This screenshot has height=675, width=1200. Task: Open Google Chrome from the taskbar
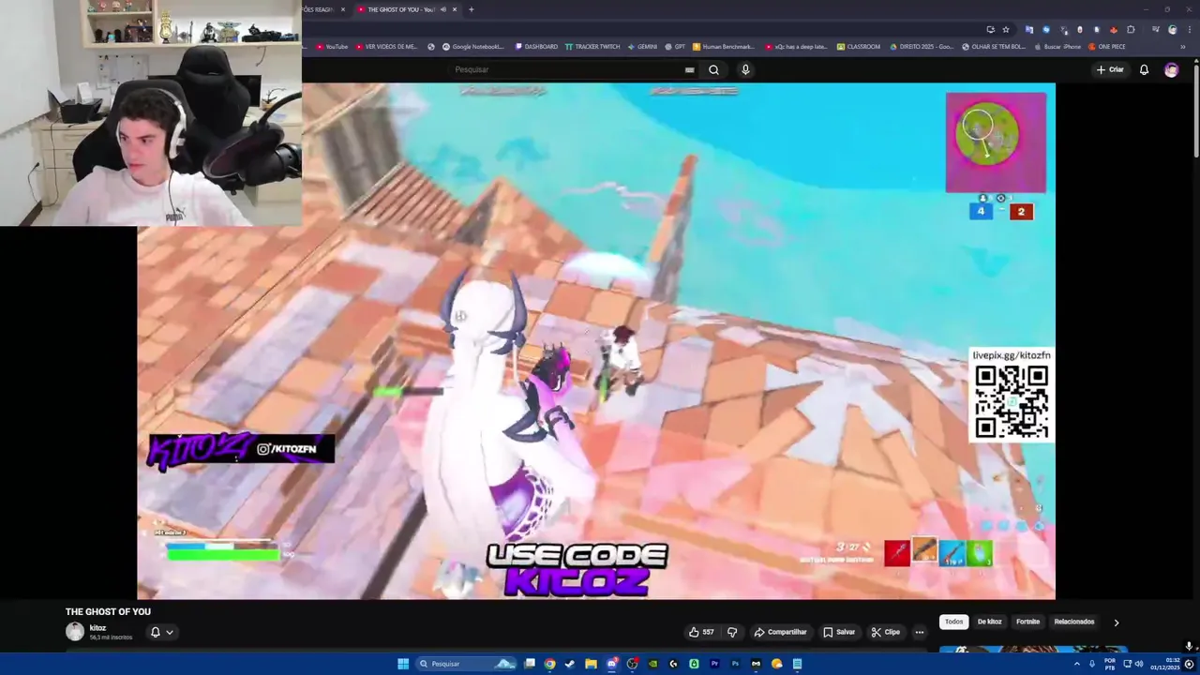tap(549, 664)
